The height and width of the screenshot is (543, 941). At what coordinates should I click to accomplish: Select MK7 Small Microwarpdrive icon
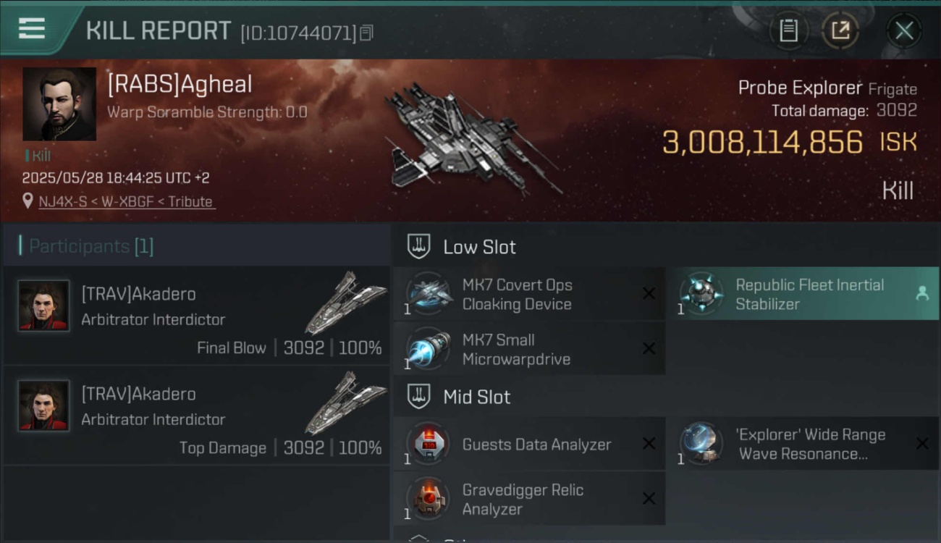pyautogui.click(x=429, y=349)
